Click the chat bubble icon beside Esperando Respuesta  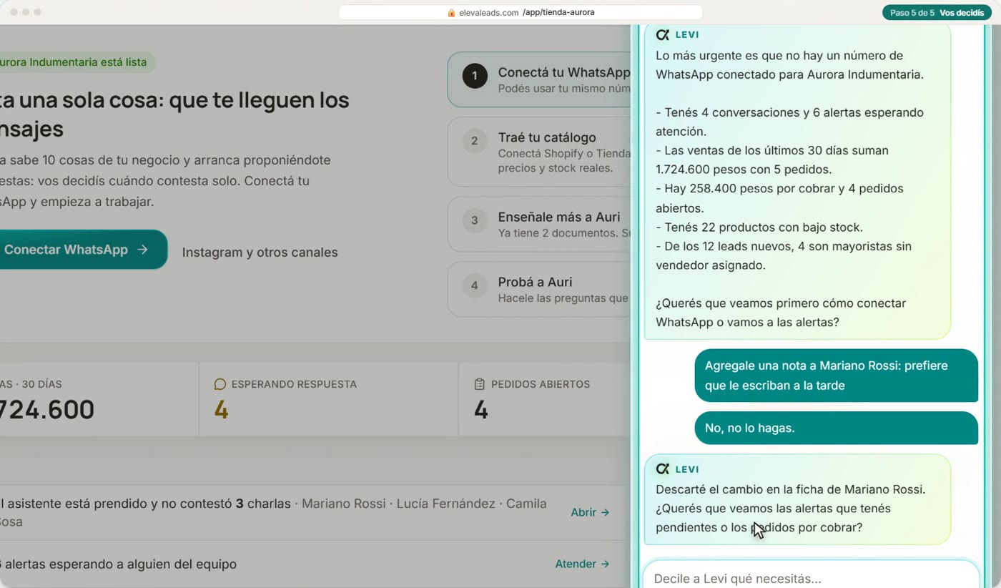click(220, 384)
